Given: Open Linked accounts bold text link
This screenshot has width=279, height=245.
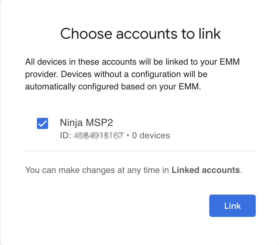Looking at the screenshot, I should (206, 170).
